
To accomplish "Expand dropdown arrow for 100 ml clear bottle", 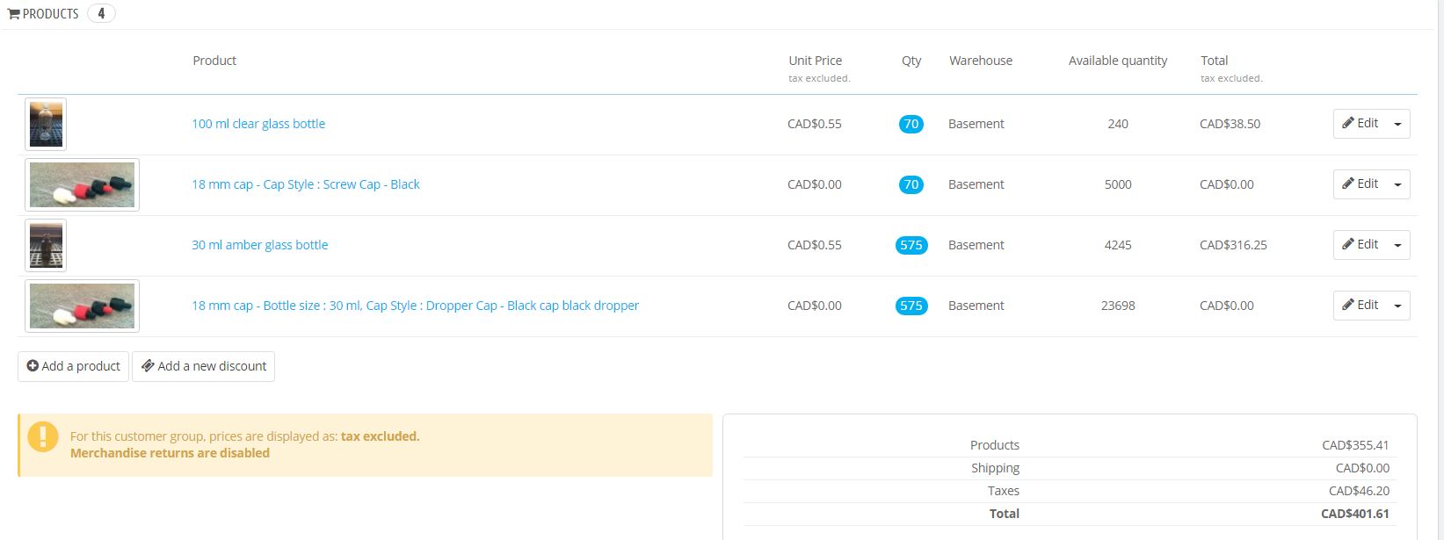I will tap(1397, 124).
